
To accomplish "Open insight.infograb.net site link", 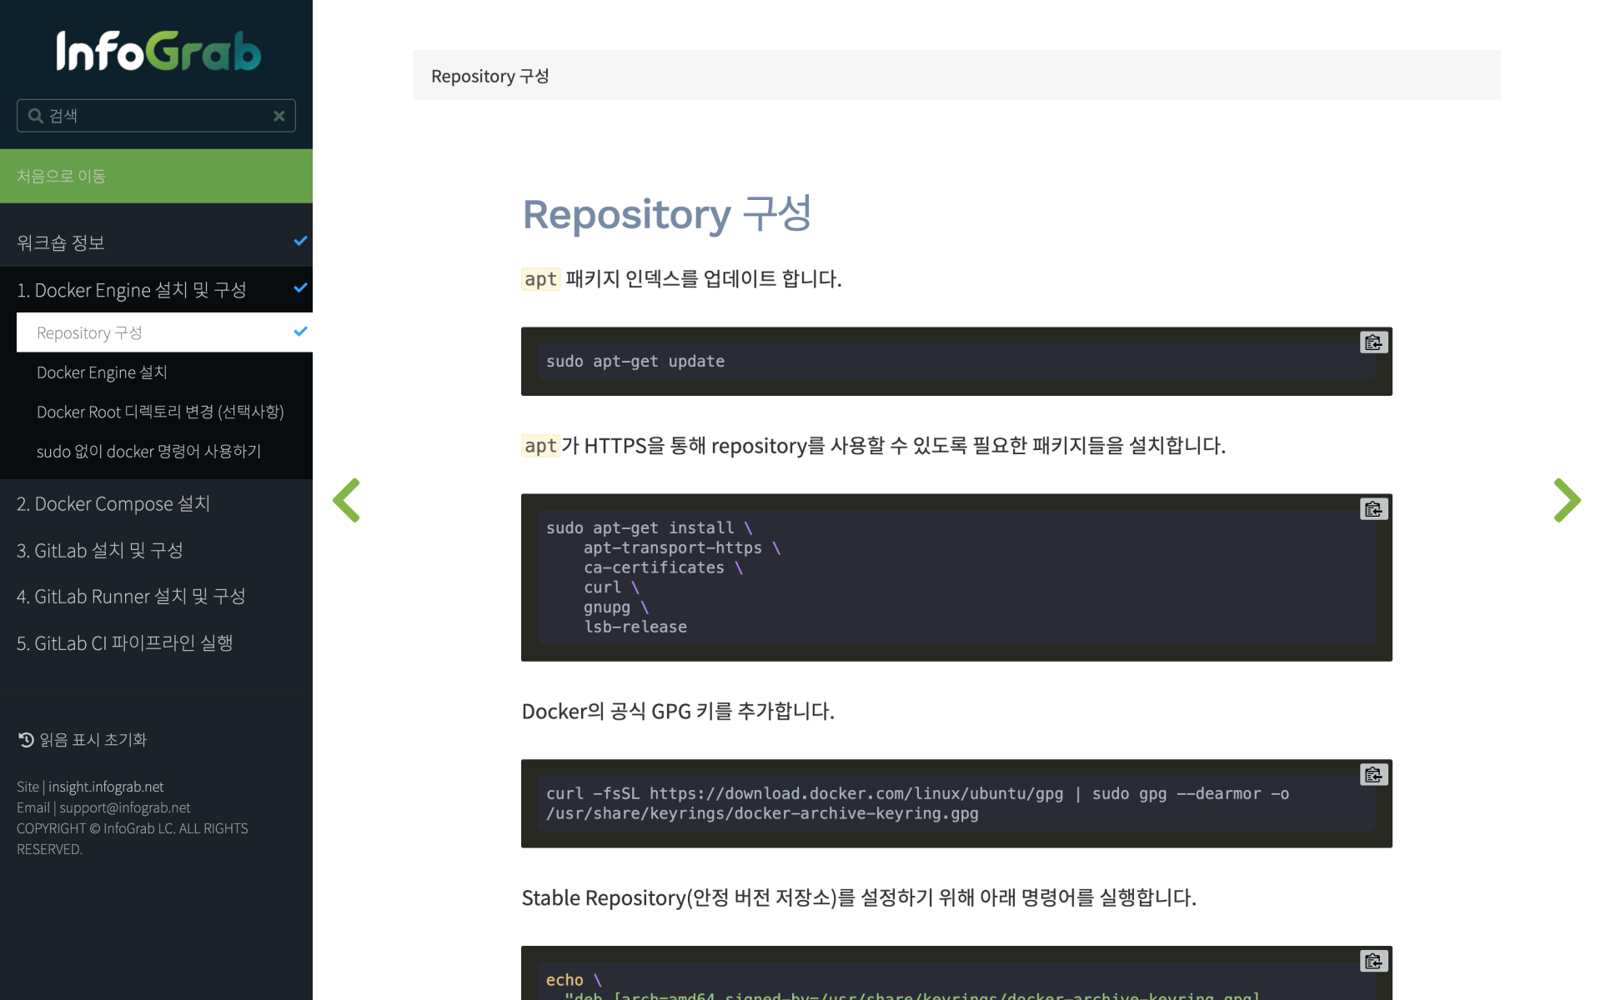I will click(x=106, y=787).
